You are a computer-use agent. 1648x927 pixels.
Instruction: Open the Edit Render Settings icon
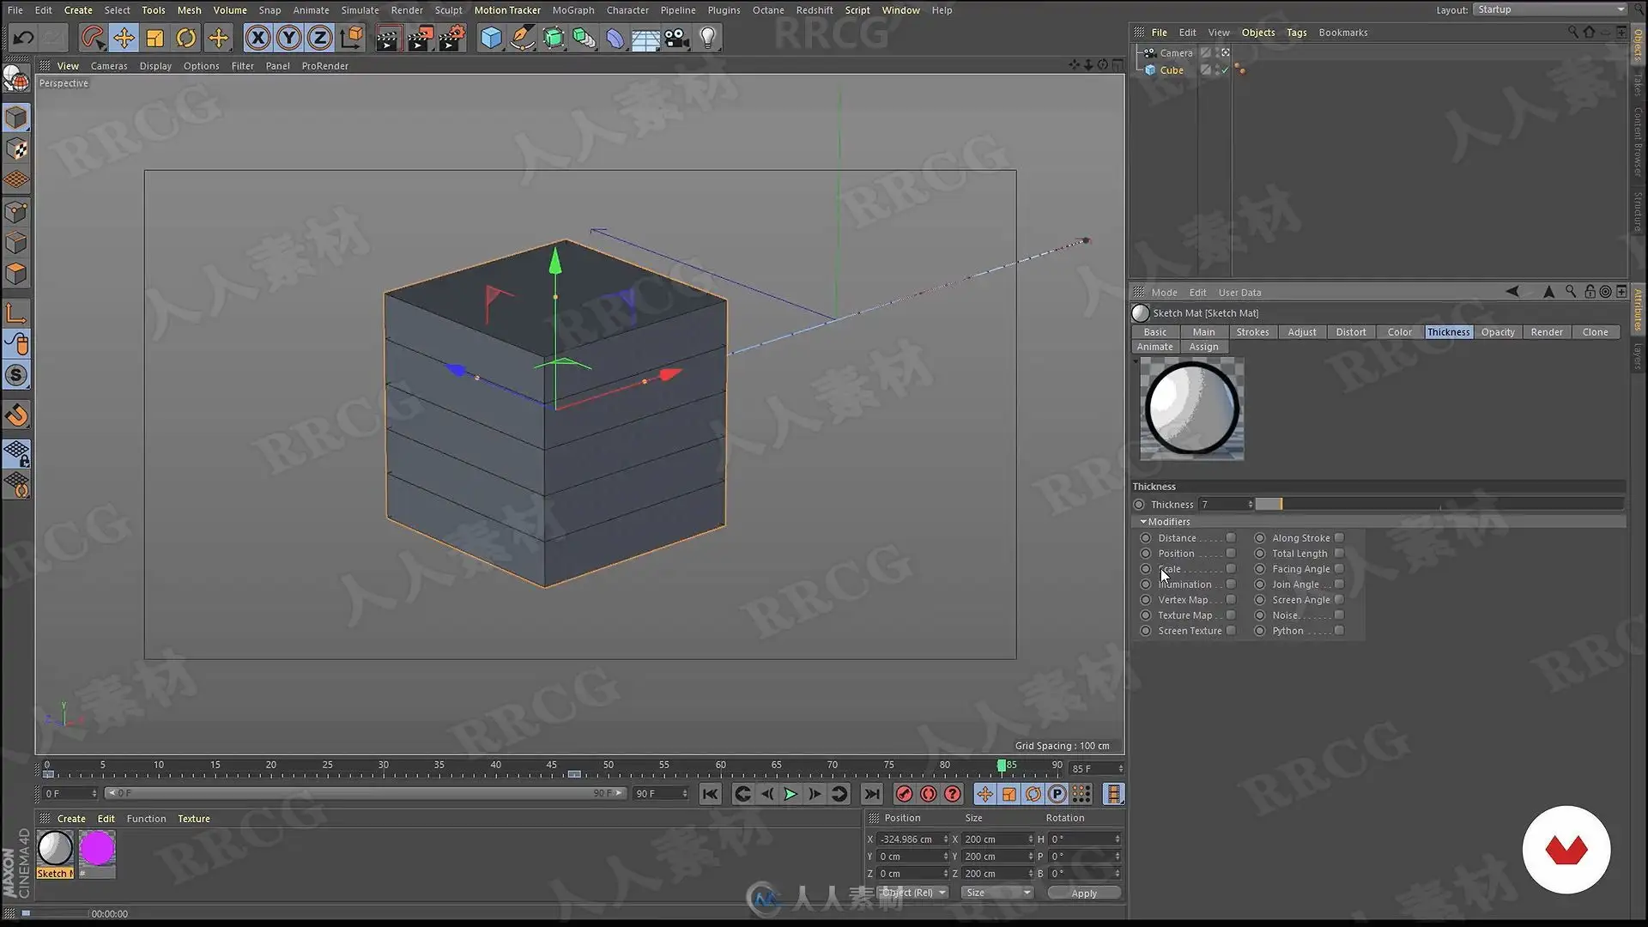452,38
